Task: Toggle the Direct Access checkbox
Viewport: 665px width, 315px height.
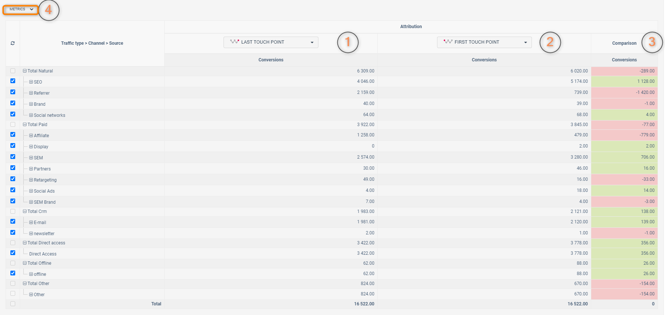Action: [13, 253]
